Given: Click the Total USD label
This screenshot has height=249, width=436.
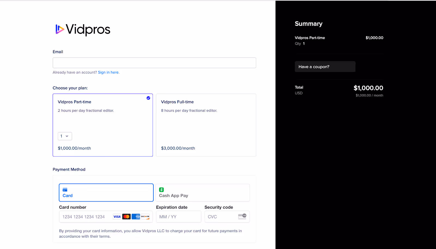Looking at the screenshot, I should 299,90.
